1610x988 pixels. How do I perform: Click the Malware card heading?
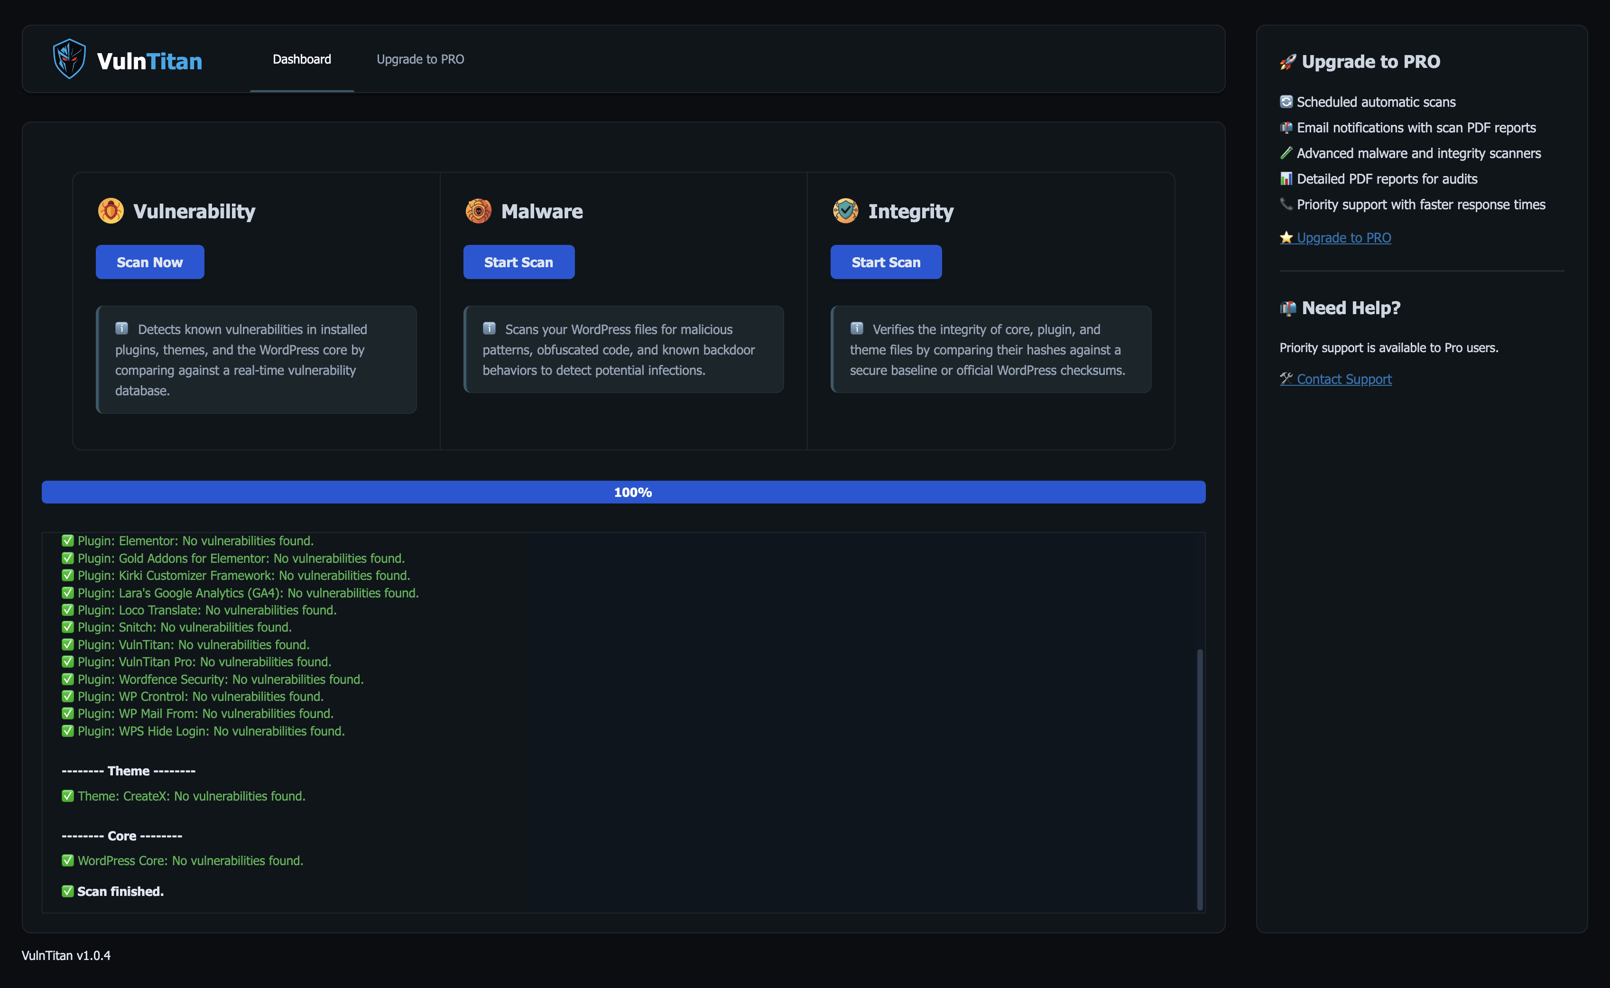click(x=542, y=211)
